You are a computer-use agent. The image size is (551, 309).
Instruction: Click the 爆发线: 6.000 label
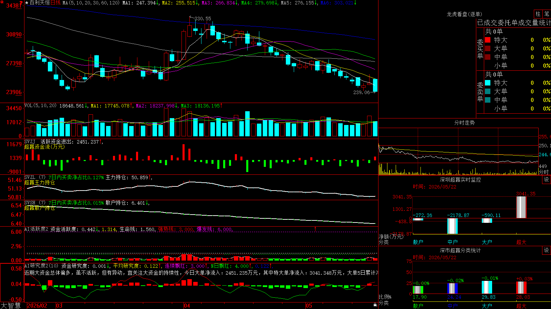(214, 229)
